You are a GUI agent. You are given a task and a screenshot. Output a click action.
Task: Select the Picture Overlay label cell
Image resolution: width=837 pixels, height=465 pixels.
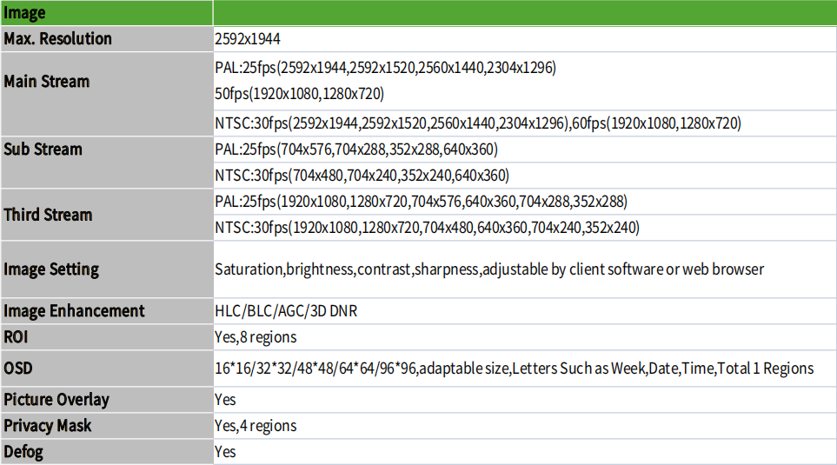[107, 400]
